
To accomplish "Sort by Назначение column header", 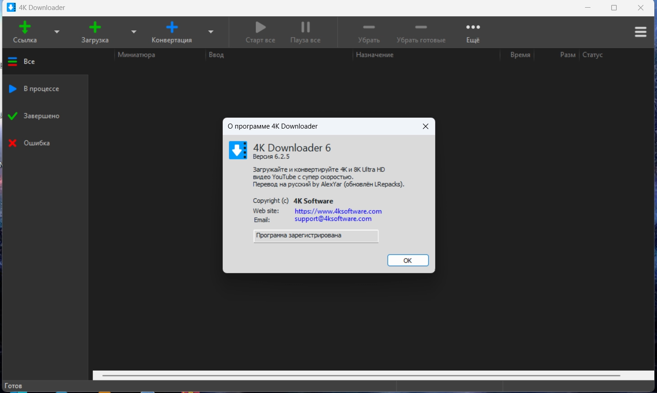I will click(375, 55).
